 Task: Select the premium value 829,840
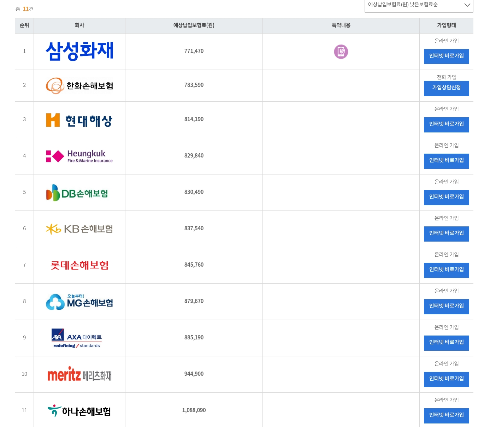click(x=194, y=156)
